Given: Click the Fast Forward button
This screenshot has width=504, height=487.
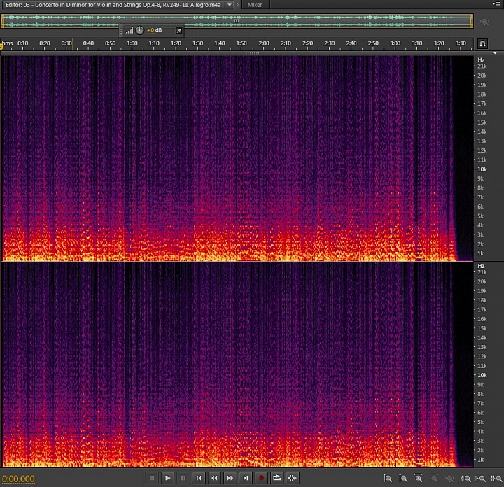Looking at the screenshot, I should pyautogui.click(x=230, y=478).
